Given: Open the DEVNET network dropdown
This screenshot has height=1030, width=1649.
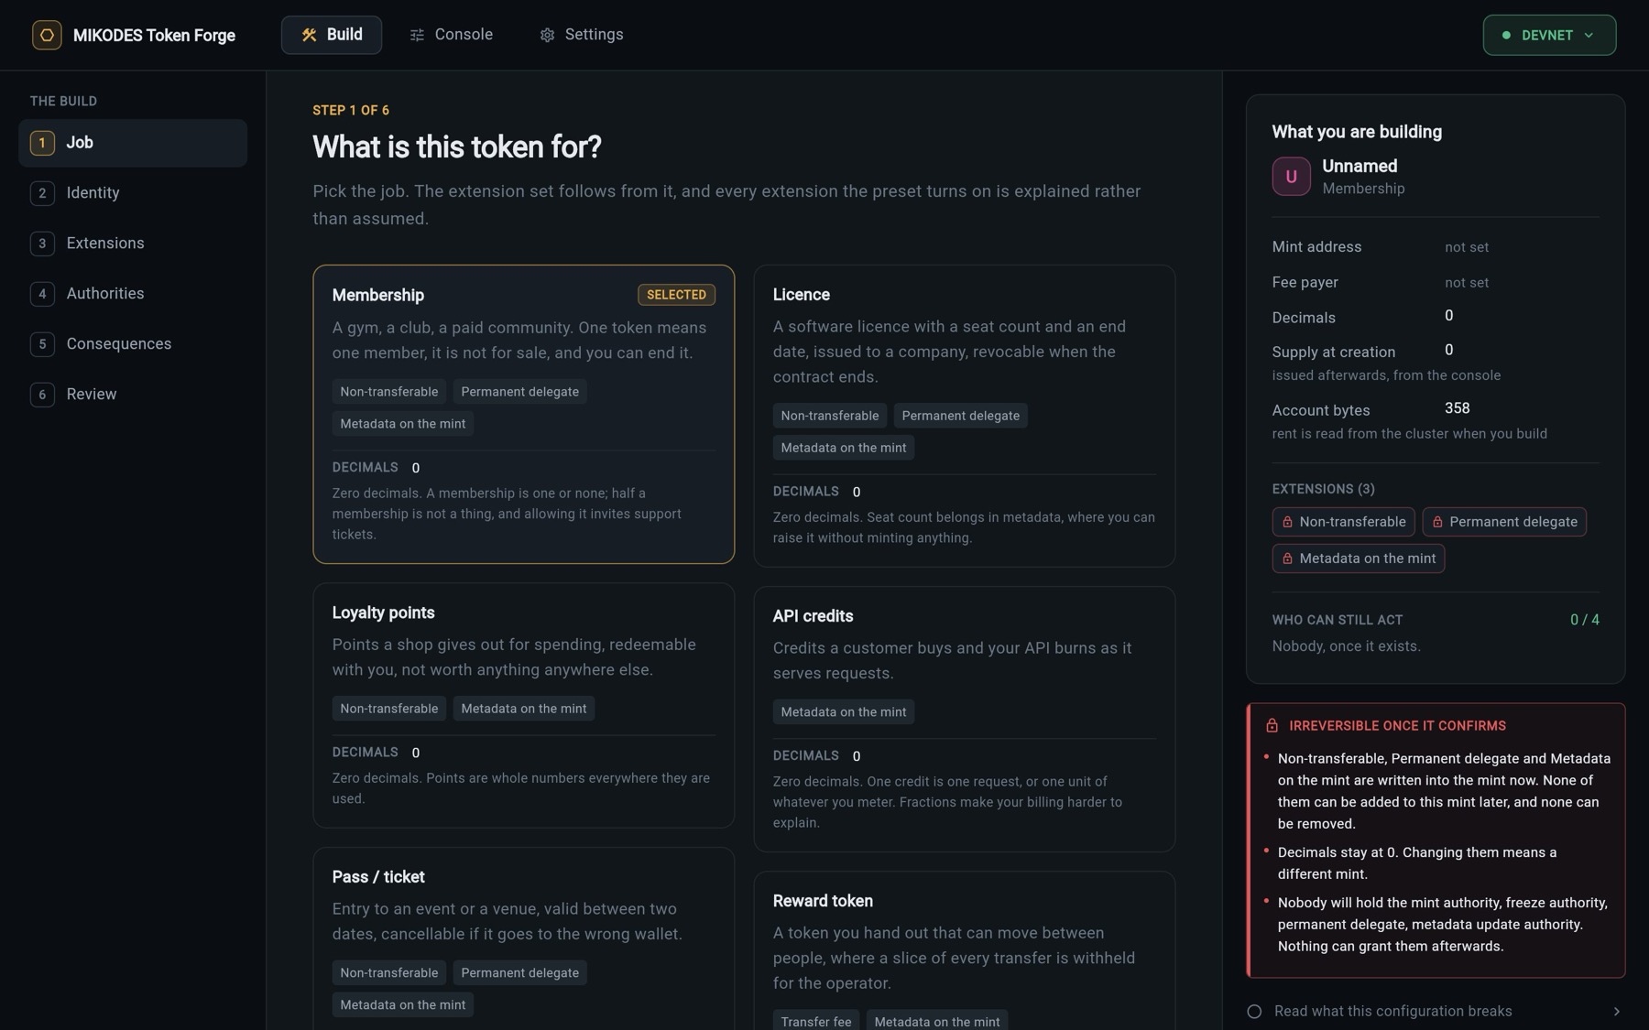Looking at the screenshot, I should (x=1549, y=35).
